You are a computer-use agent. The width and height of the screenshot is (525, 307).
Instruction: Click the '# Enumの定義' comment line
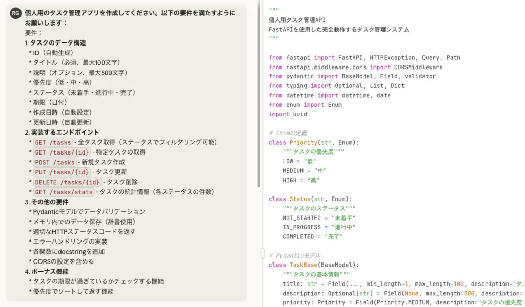[287, 133]
